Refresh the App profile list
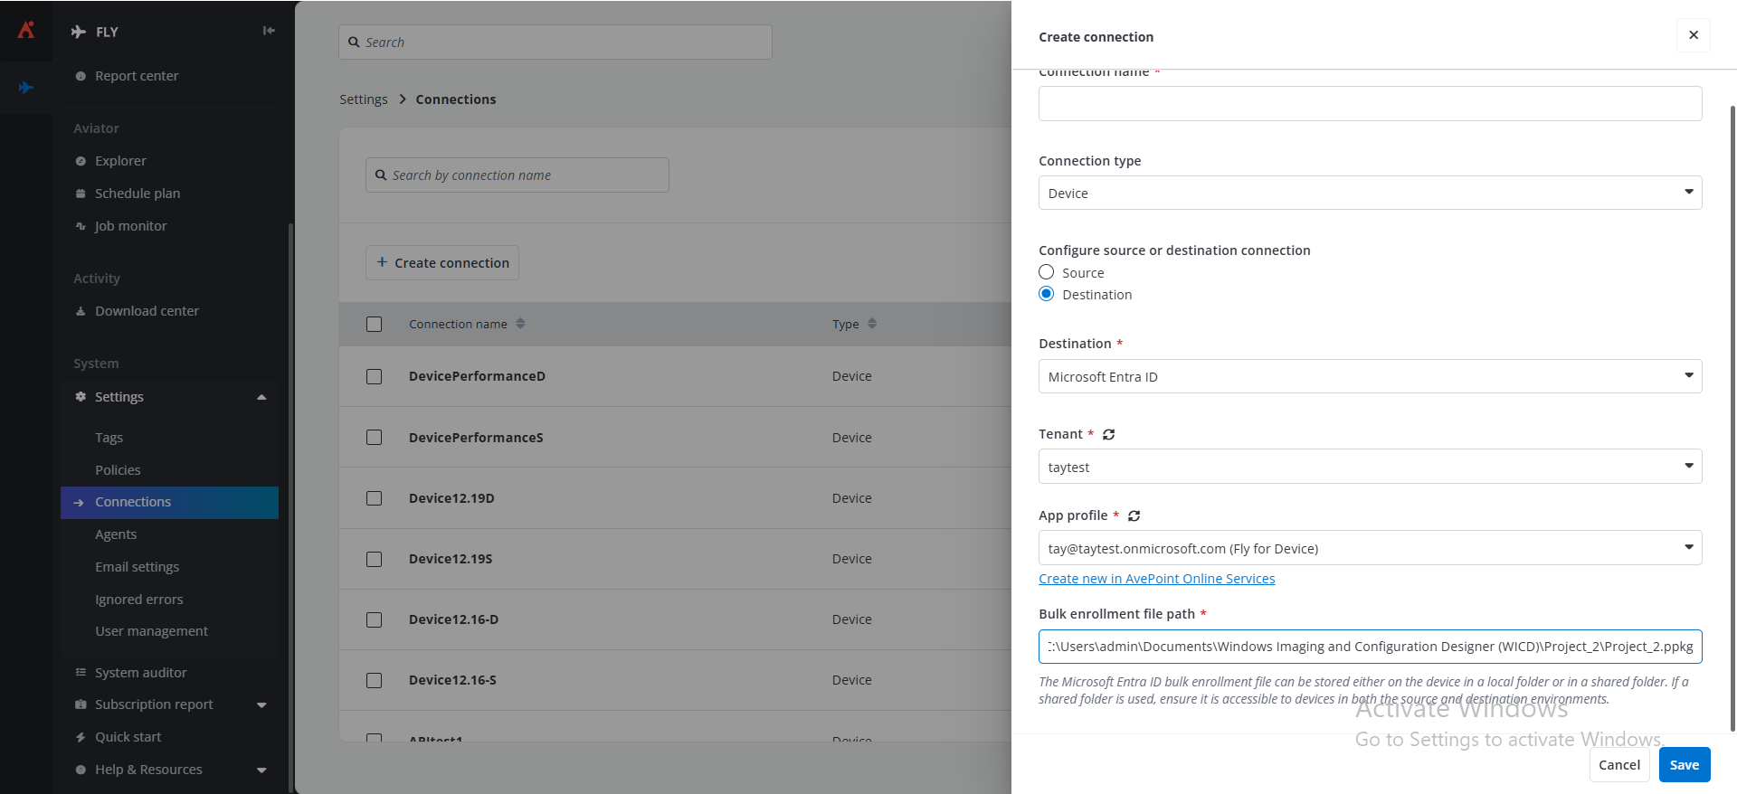 tap(1134, 516)
